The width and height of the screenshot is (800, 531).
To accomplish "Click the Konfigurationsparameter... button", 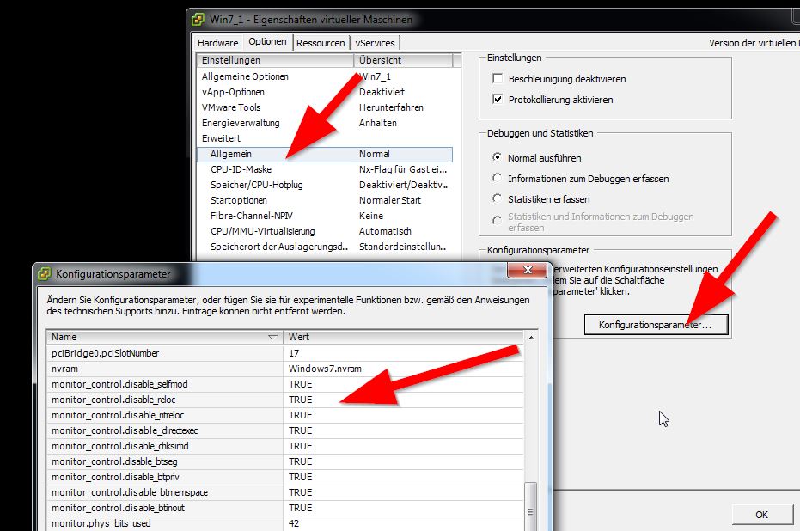I will click(x=656, y=325).
